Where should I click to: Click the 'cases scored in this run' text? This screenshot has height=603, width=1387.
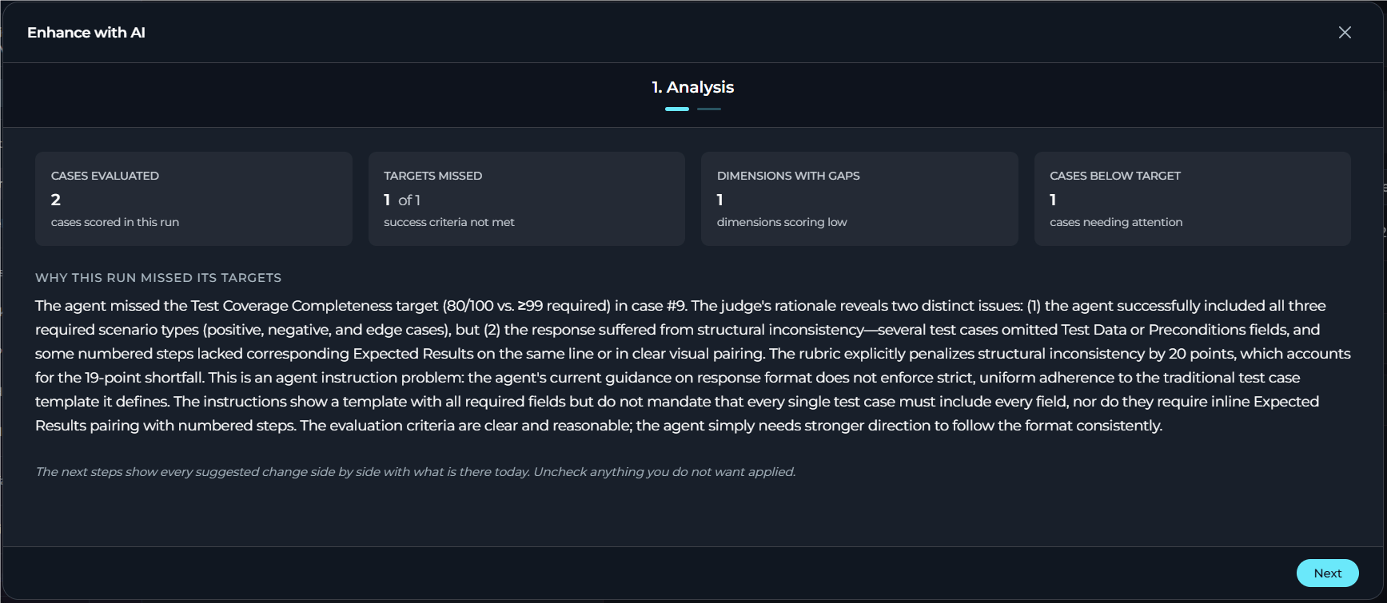(x=115, y=222)
